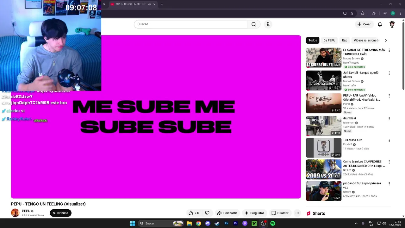Open Steam from taskbar
The image size is (405, 228).
click(x=217, y=224)
